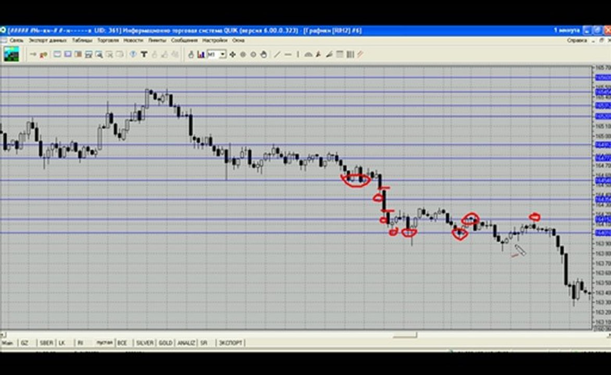Switch to the ANALIZ tab
This screenshot has width=611, height=375.
(186, 343)
